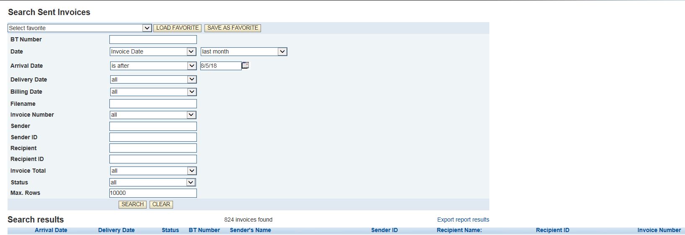
Task: Open the Invoice Total dropdown
Action: pyautogui.click(x=153, y=171)
